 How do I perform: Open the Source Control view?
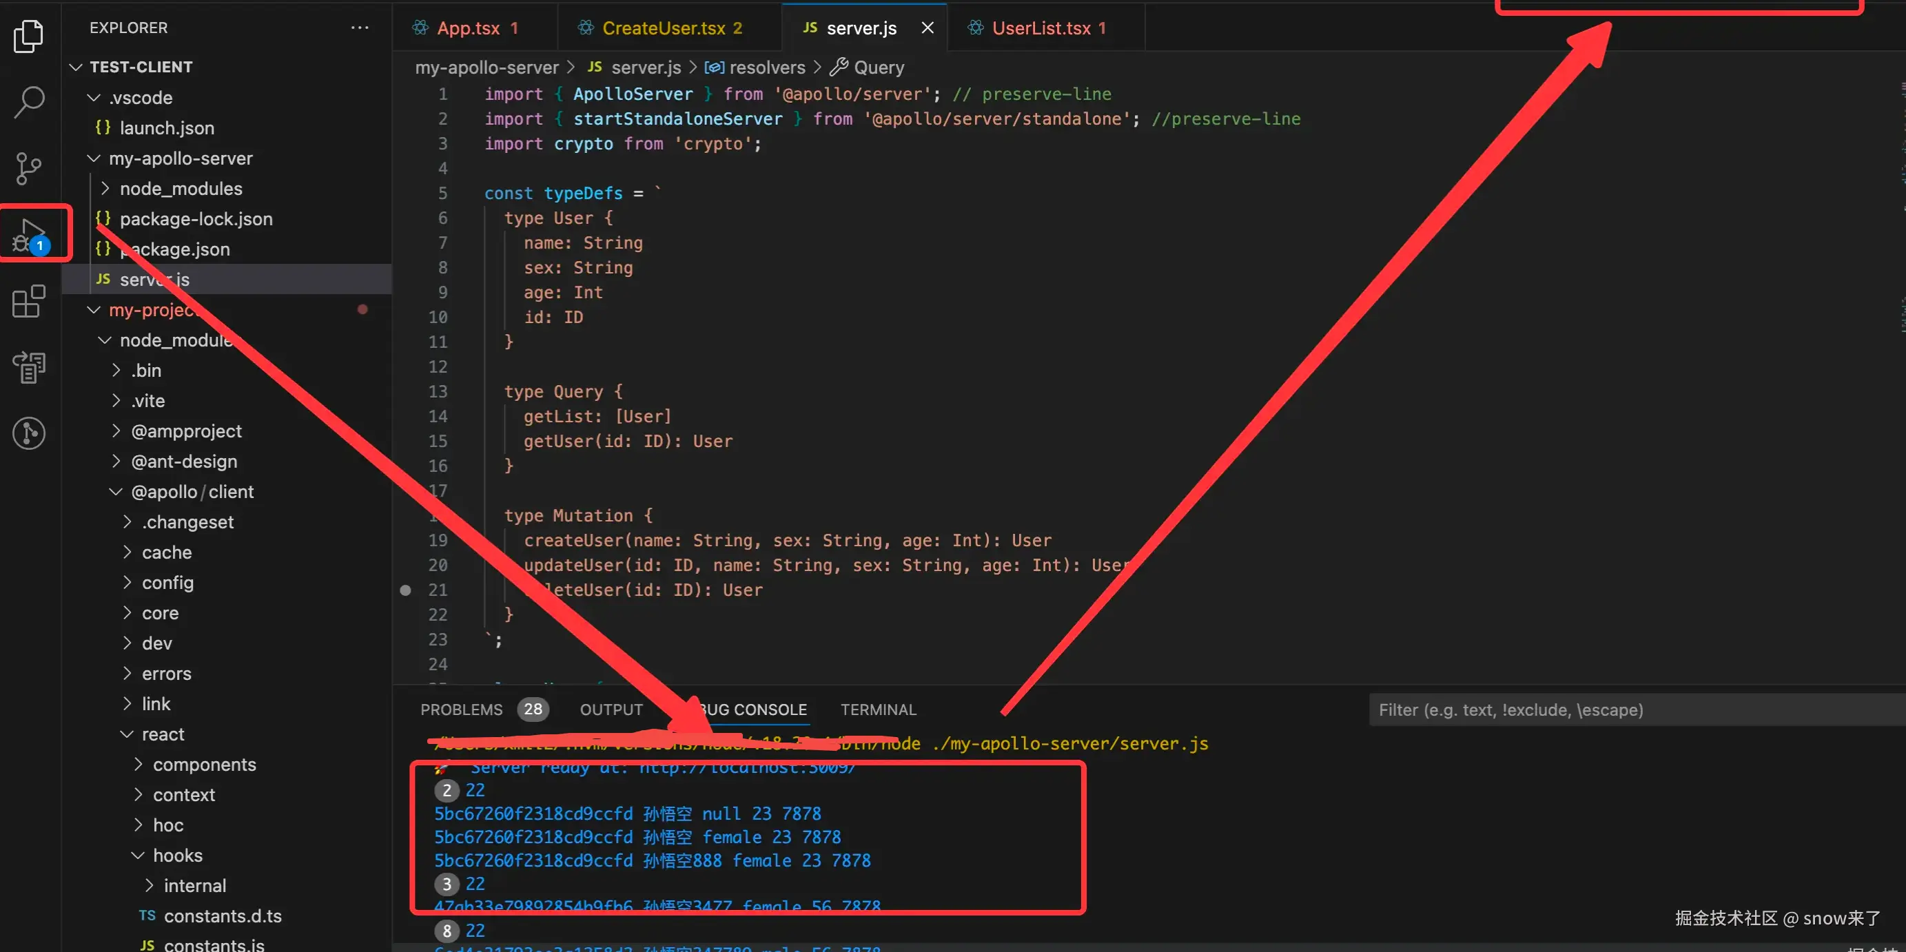pos(29,169)
